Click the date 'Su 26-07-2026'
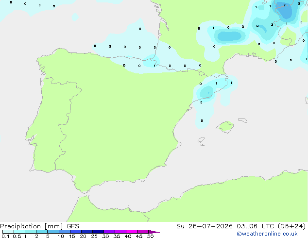 coord(205,226)
